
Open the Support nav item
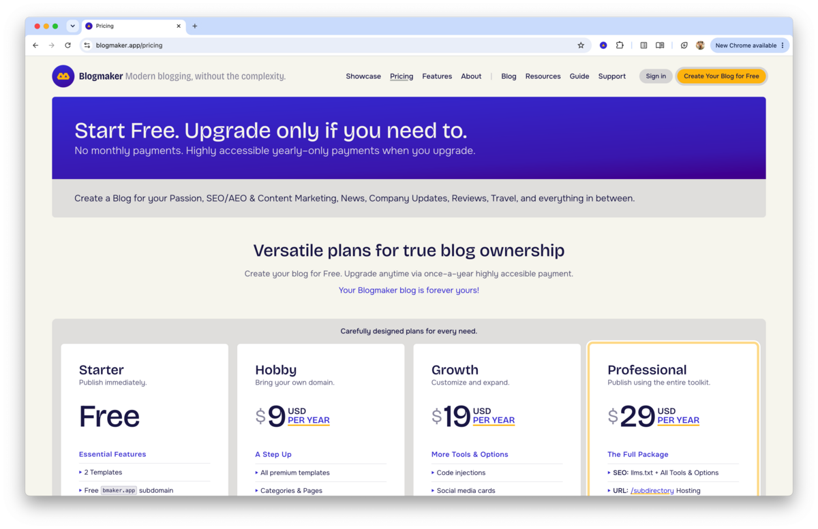[x=612, y=76]
